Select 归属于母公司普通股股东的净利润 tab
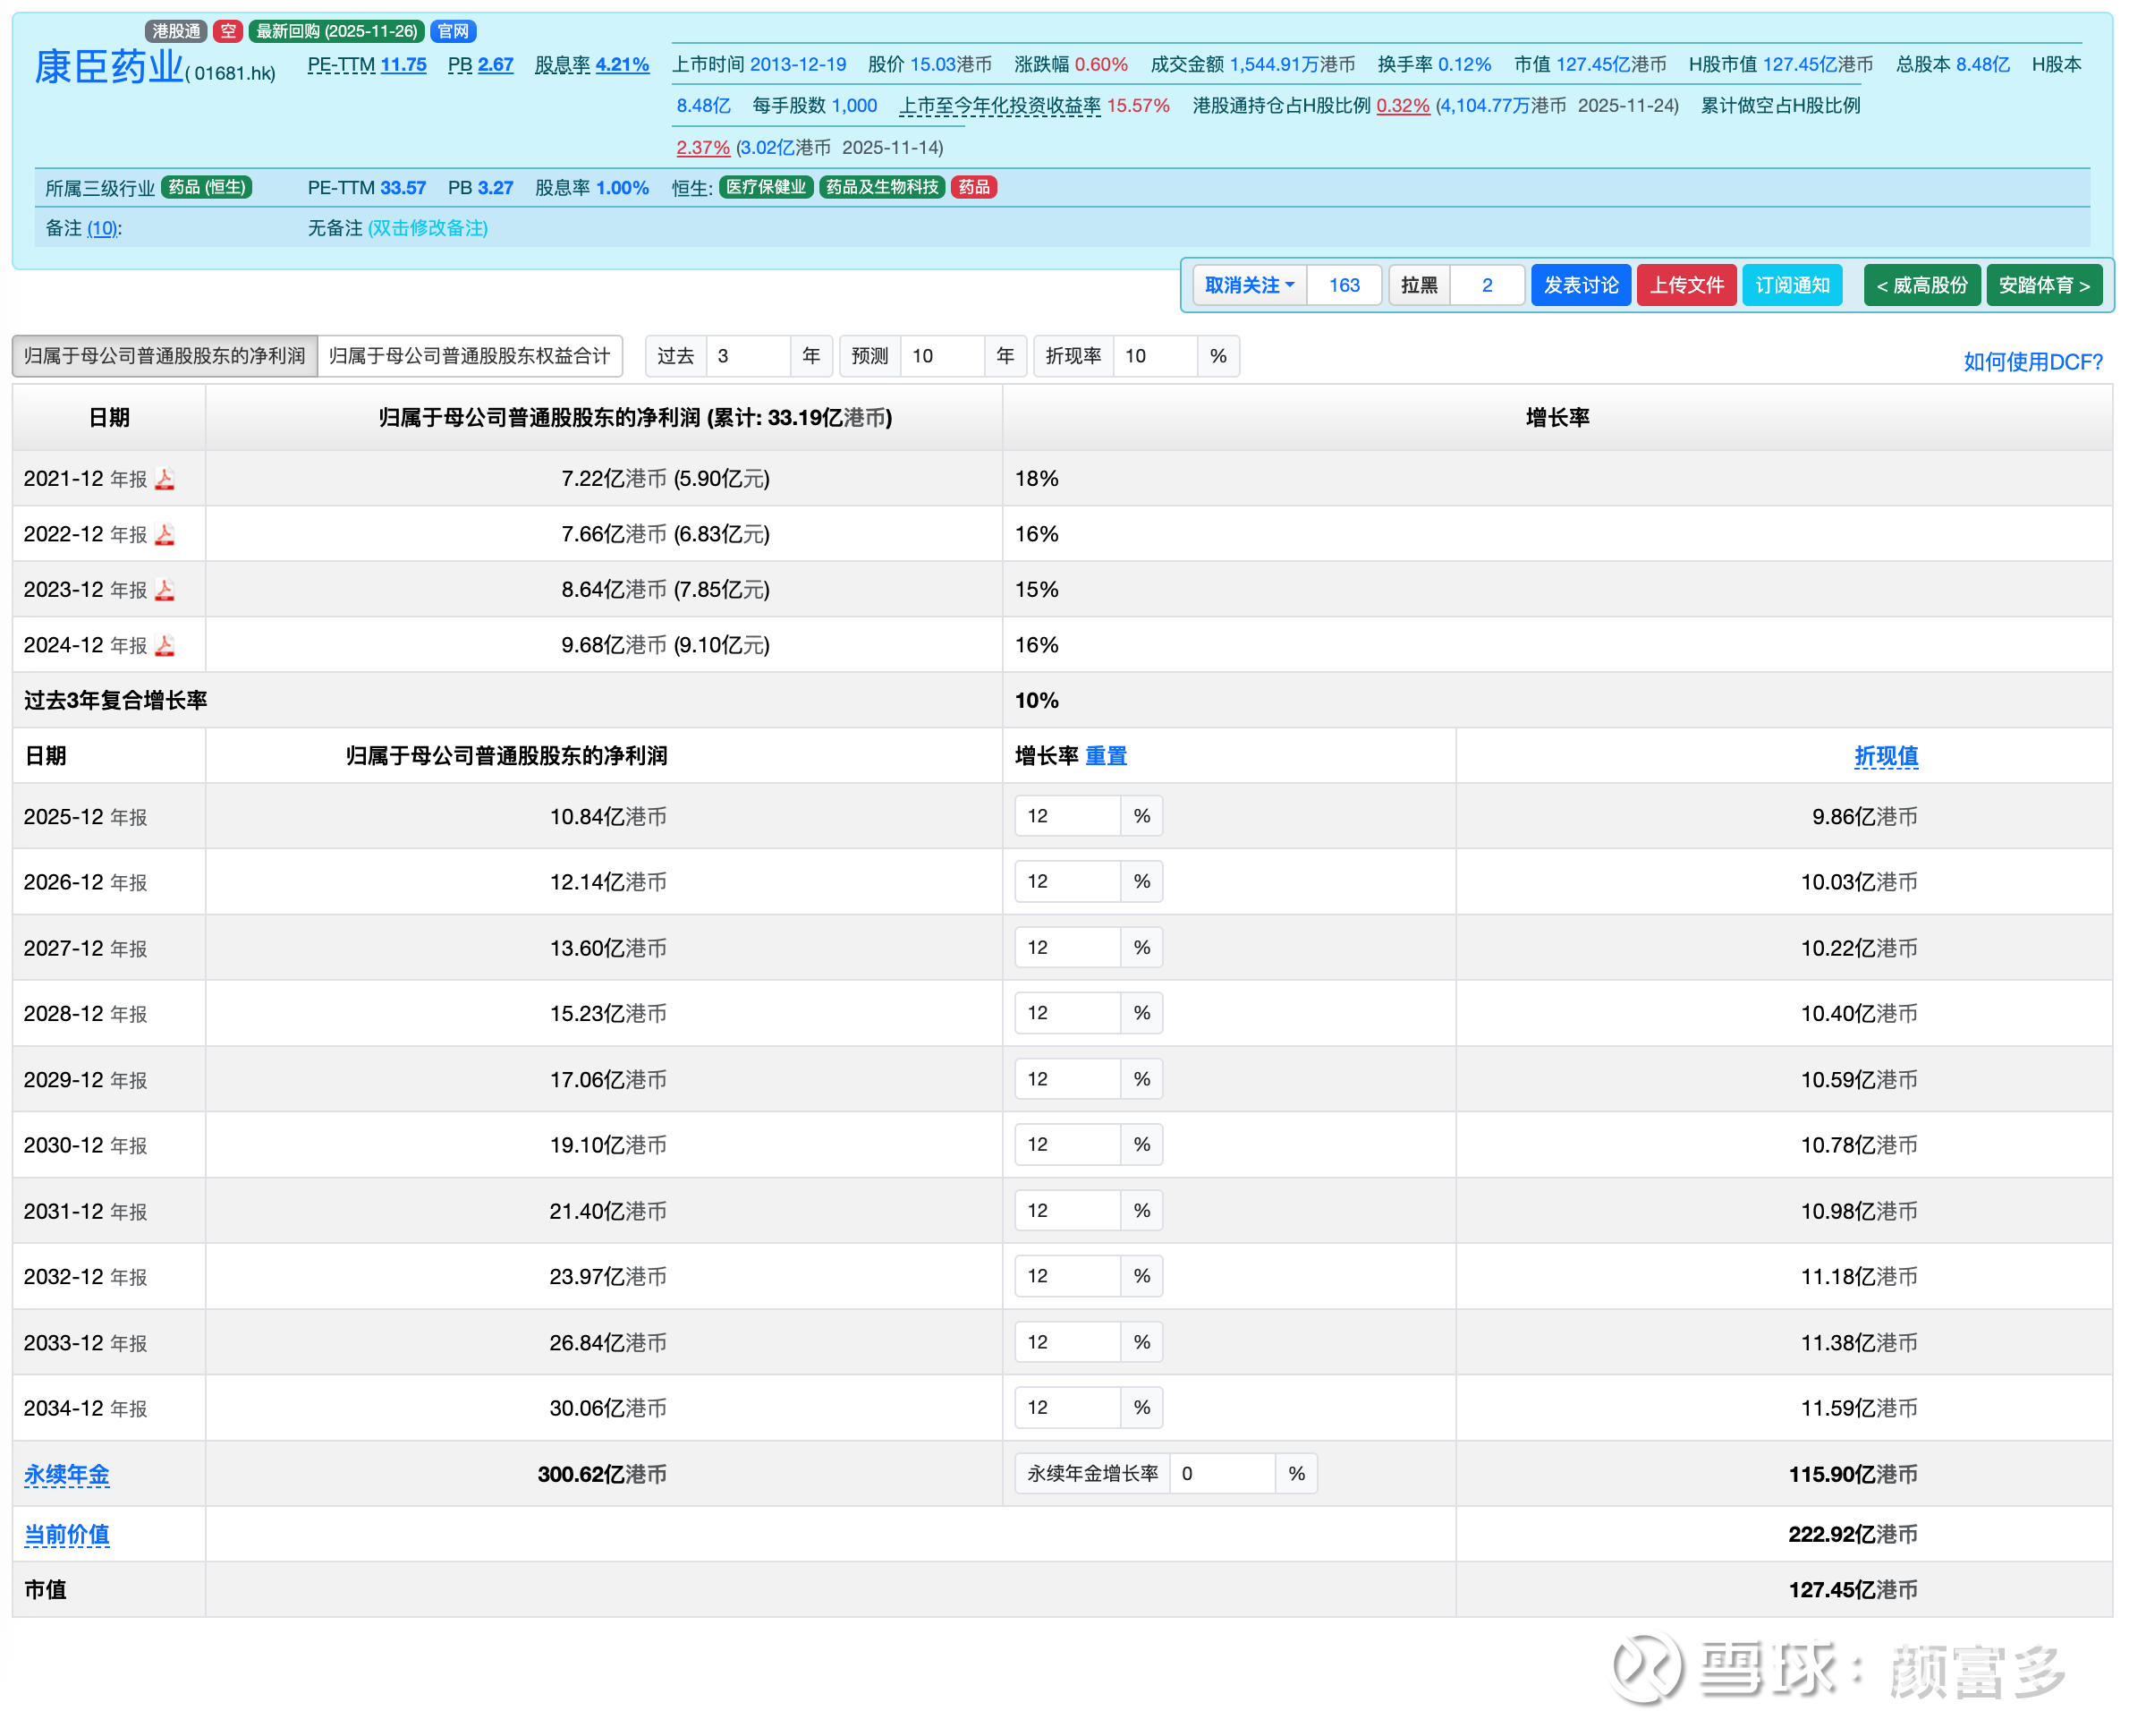 pyautogui.click(x=165, y=356)
